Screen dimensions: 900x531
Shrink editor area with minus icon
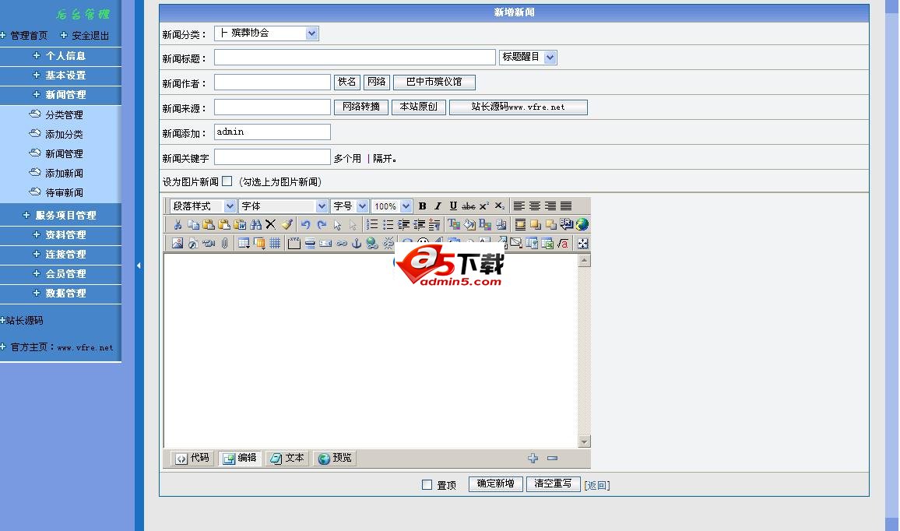click(x=552, y=458)
